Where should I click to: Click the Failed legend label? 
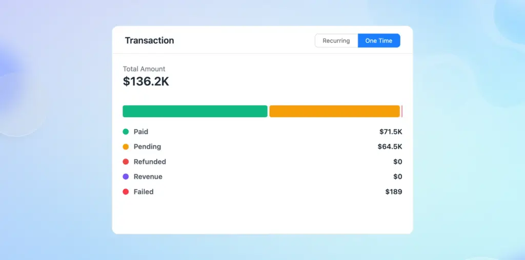click(x=144, y=192)
